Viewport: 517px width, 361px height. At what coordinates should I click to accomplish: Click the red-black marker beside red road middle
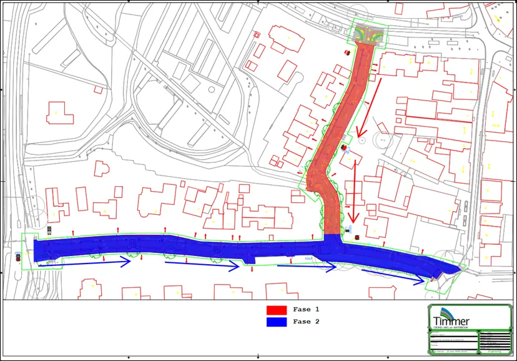344,147
